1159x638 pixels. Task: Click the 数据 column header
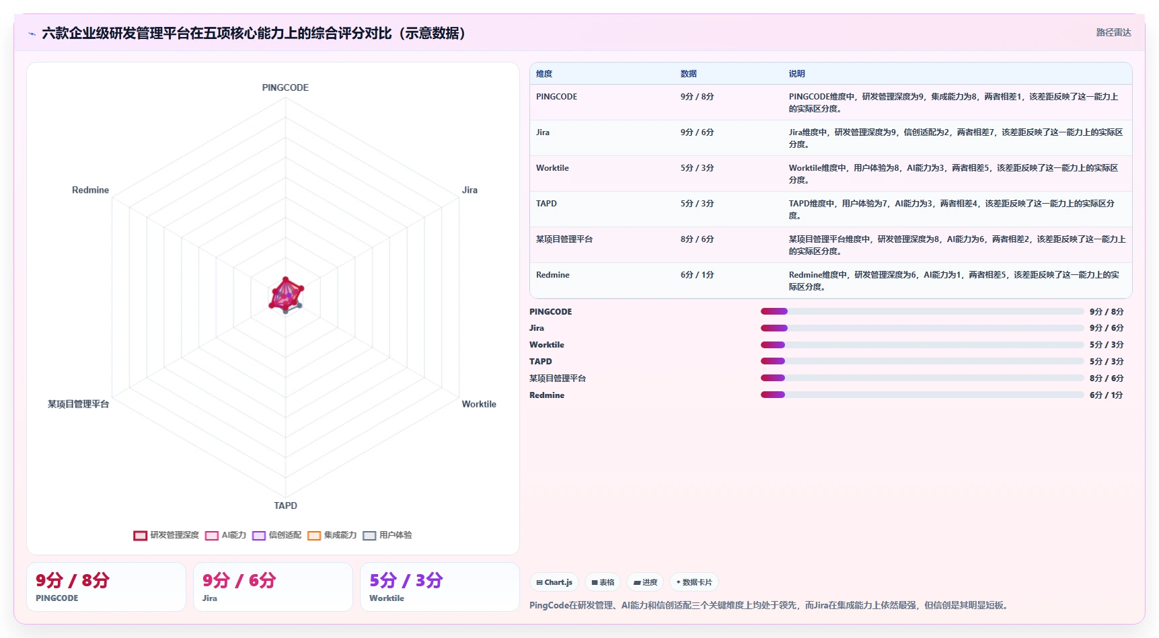pos(689,74)
